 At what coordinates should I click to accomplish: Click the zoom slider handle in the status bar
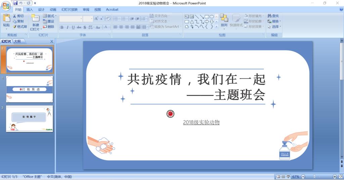point(314,177)
